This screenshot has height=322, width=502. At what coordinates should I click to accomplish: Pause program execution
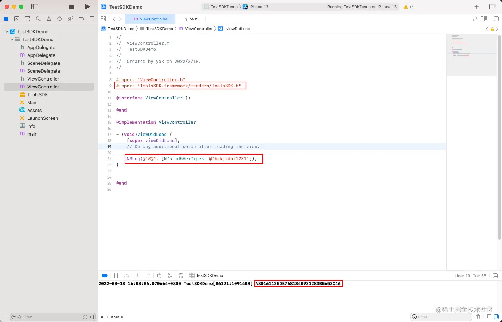coord(116,275)
